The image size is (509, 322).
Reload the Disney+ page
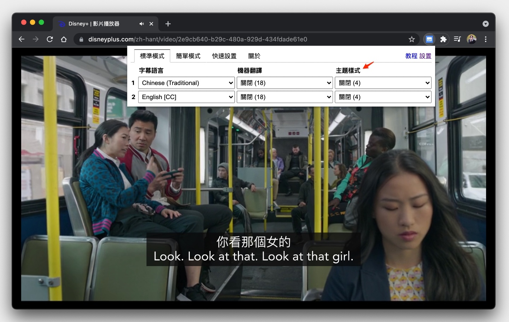tap(49, 39)
